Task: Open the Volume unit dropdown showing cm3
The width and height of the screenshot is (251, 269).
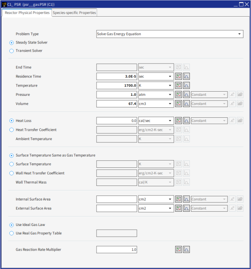Action: click(x=156, y=104)
